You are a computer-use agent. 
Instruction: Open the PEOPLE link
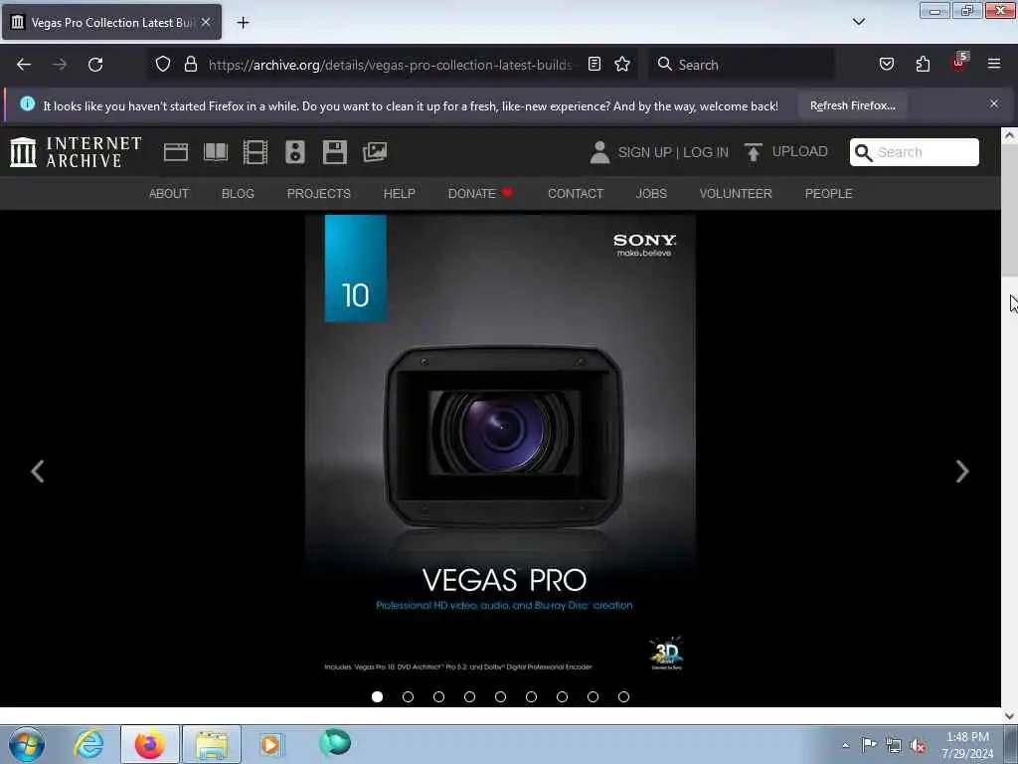click(x=828, y=194)
